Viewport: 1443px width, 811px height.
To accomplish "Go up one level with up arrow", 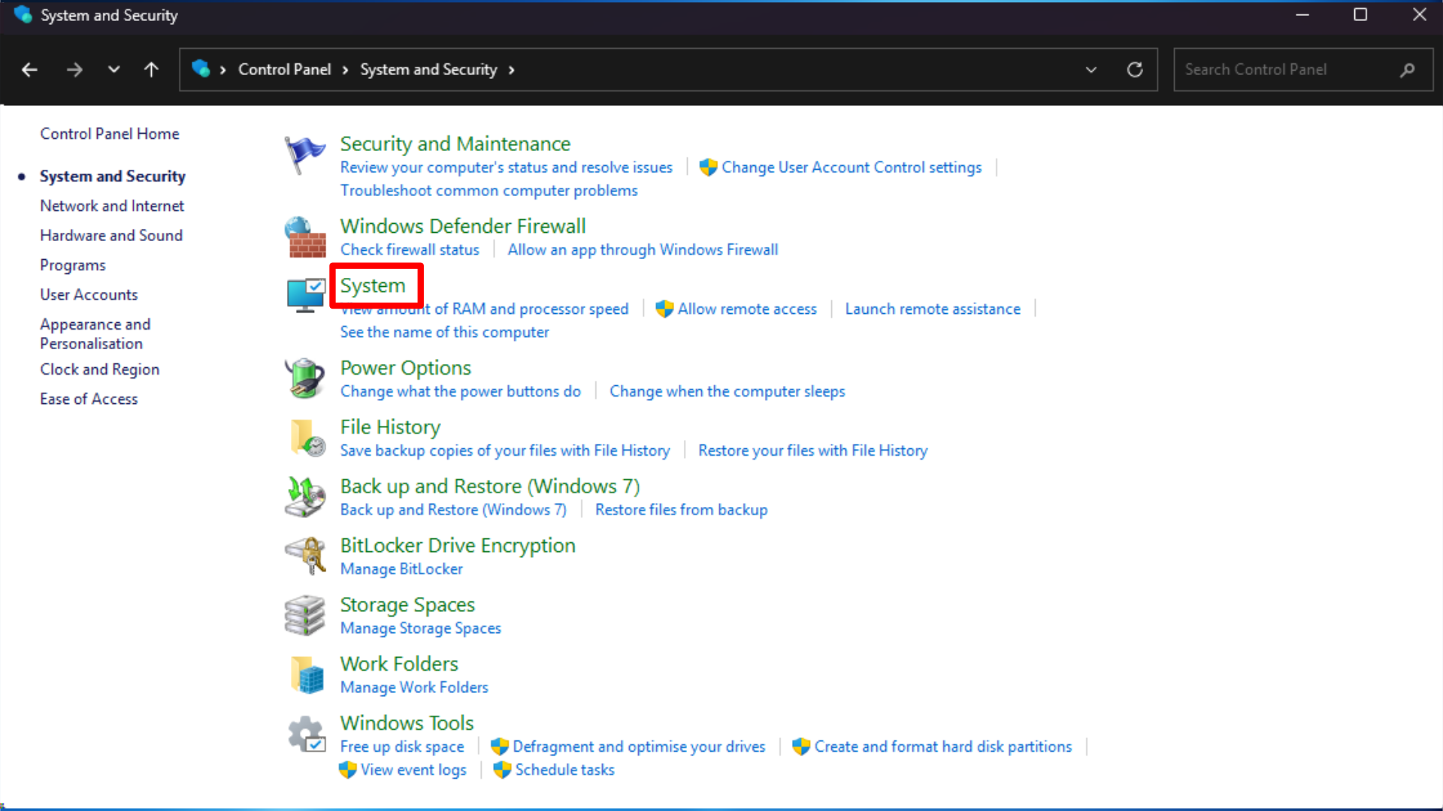I will click(151, 70).
